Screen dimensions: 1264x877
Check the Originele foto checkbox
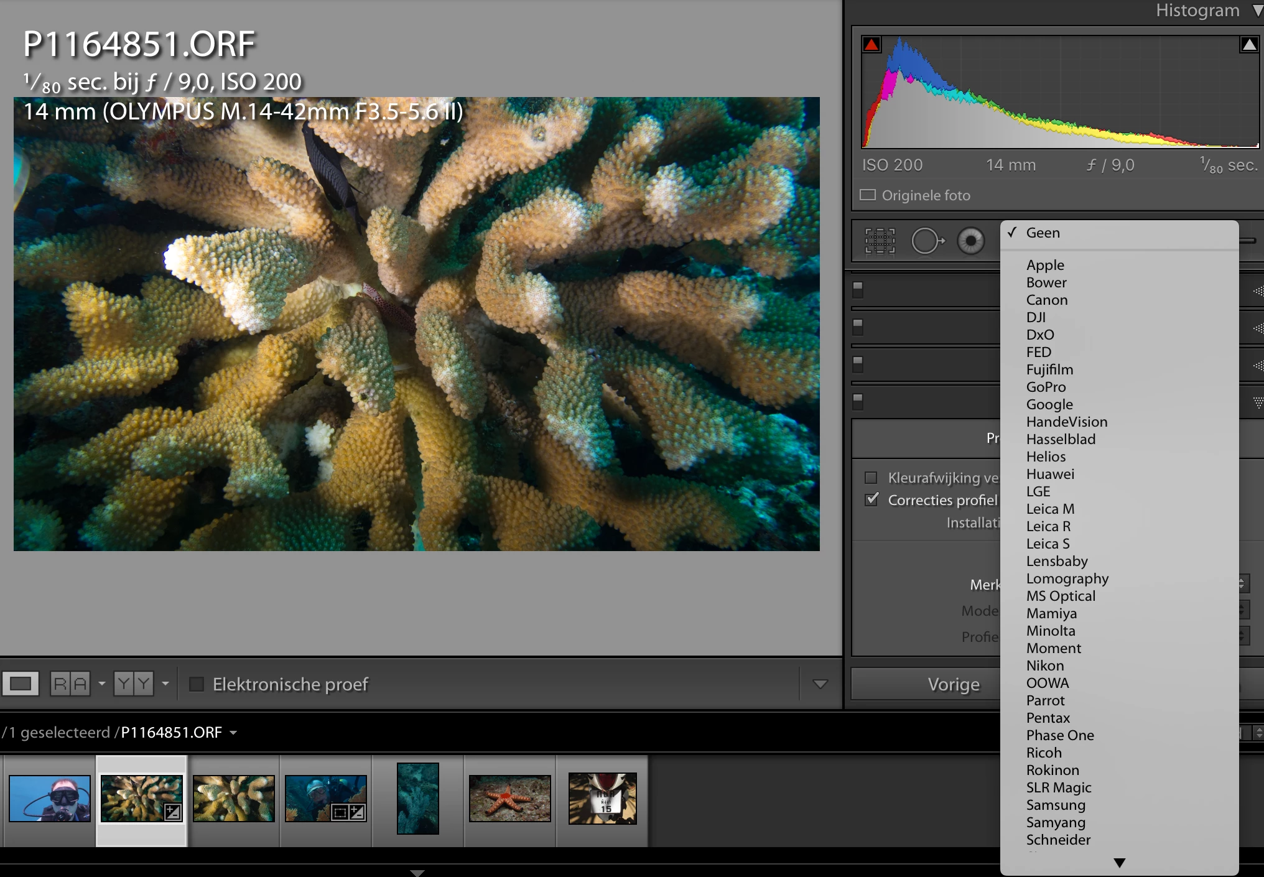point(868,195)
